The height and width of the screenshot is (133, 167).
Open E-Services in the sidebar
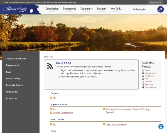(12, 98)
